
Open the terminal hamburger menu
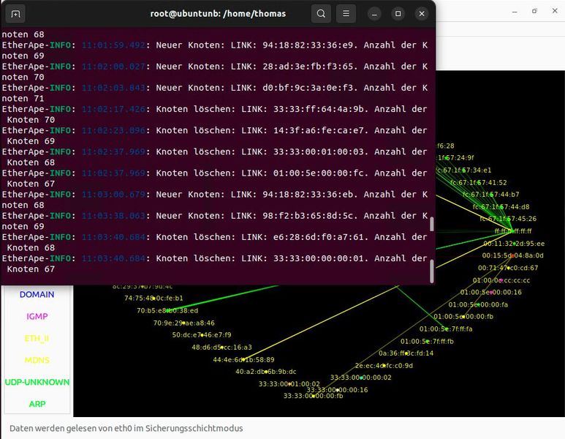[x=346, y=14]
